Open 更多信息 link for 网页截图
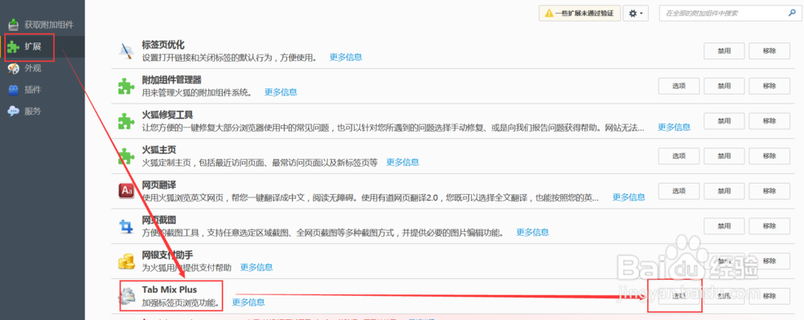Viewport: 804px width, 320px height. click(x=532, y=232)
